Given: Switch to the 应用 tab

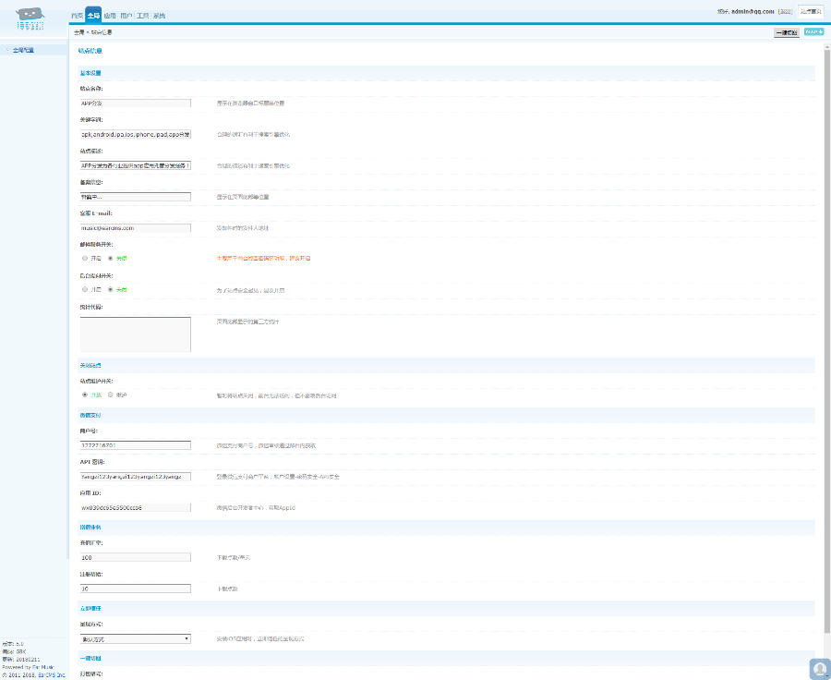Looking at the screenshot, I should click(x=110, y=16).
